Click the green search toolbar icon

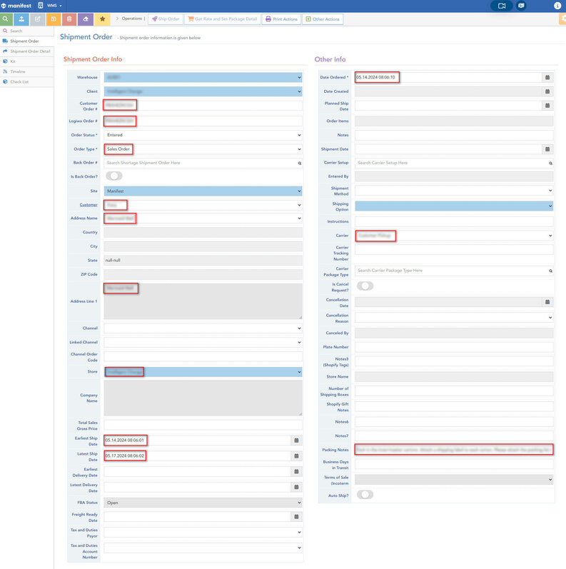coord(6,19)
